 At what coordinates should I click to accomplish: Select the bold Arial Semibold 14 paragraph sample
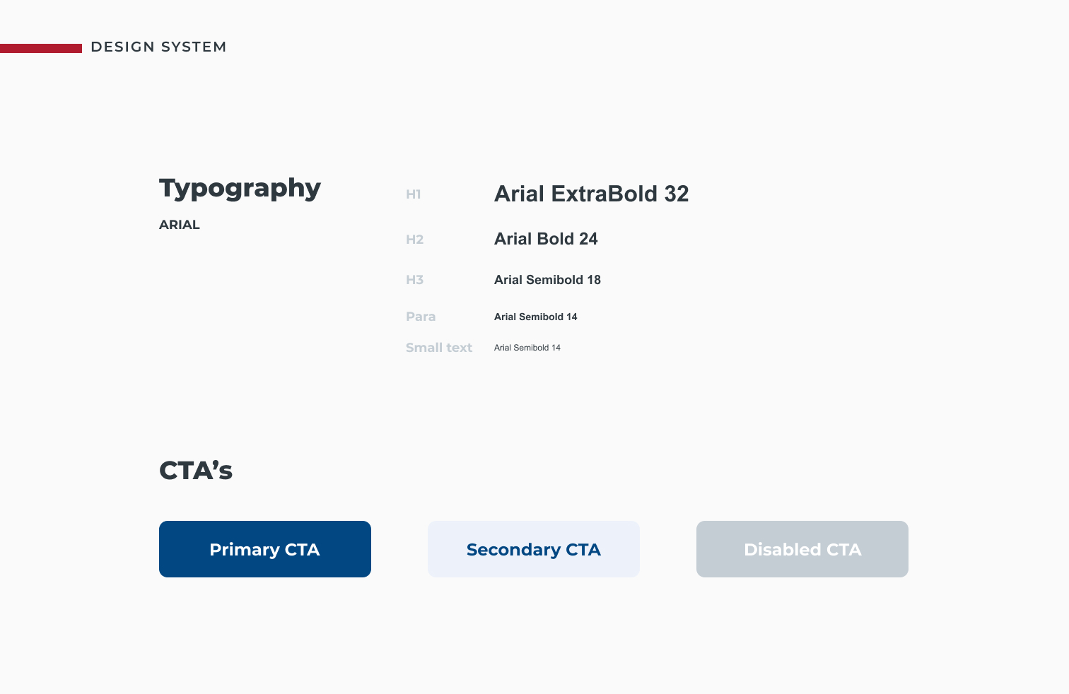tap(535, 317)
